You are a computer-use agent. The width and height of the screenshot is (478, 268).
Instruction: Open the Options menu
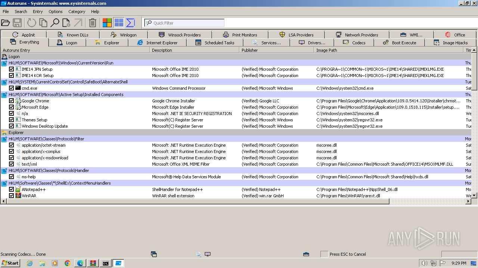pos(55,12)
